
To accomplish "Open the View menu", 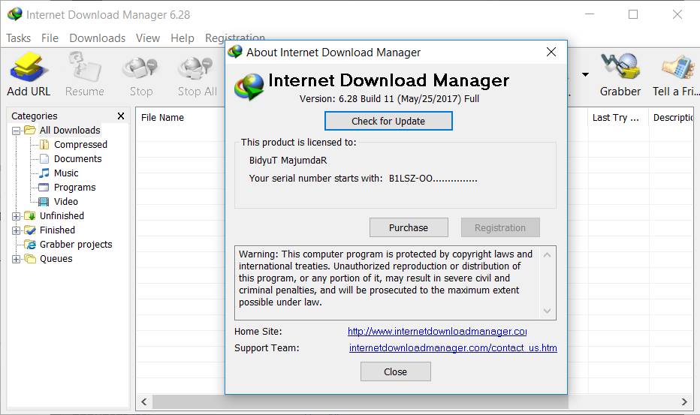I will [148, 38].
